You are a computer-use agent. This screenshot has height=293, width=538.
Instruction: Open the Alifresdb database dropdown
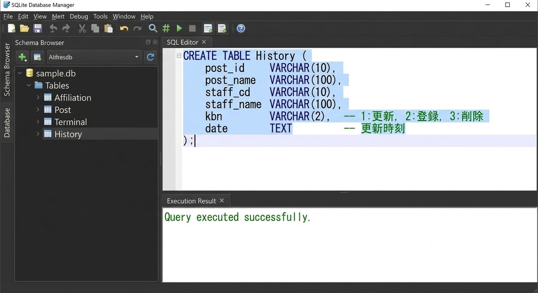click(94, 57)
